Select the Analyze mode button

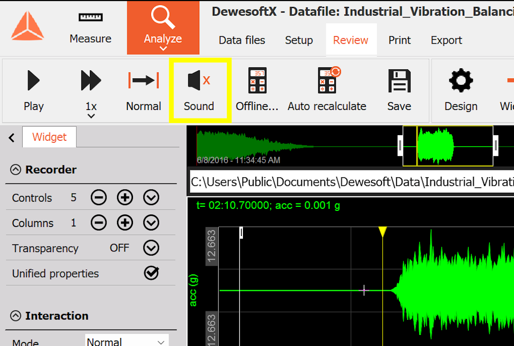[163, 28]
